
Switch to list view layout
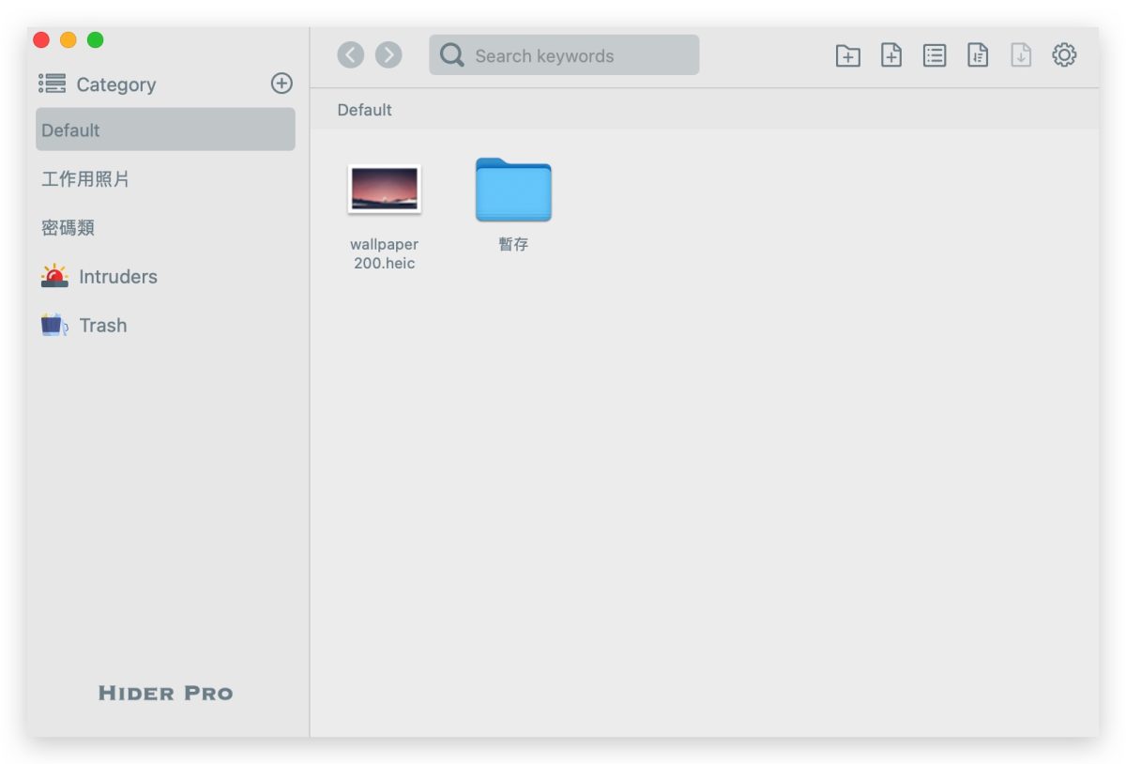point(935,56)
